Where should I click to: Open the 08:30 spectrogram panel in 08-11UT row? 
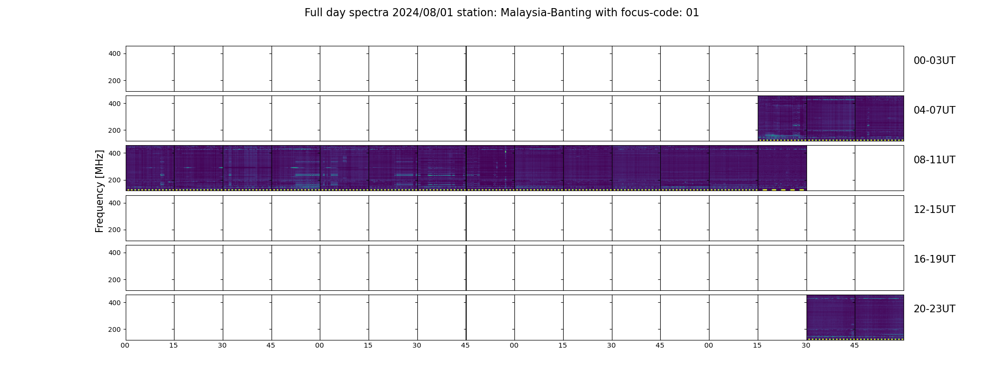point(247,168)
